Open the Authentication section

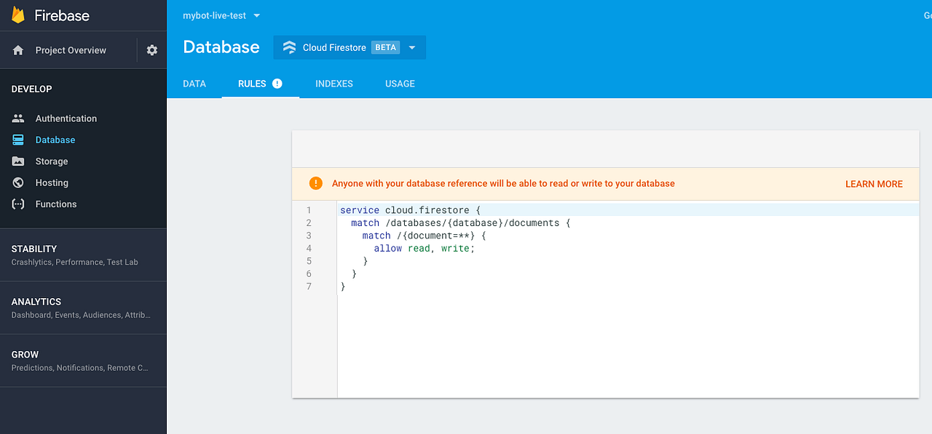coord(66,118)
